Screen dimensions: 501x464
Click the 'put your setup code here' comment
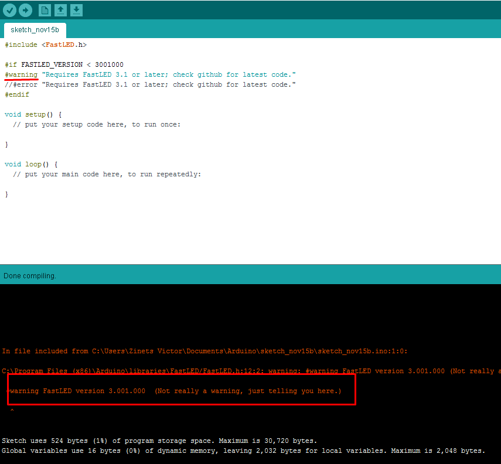[97, 124]
